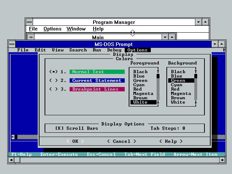The width and height of the screenshot is (232, 174).
Task: Click Foreground list scroll up arrow
Action: pyautogui.click(x=158, y=72)
